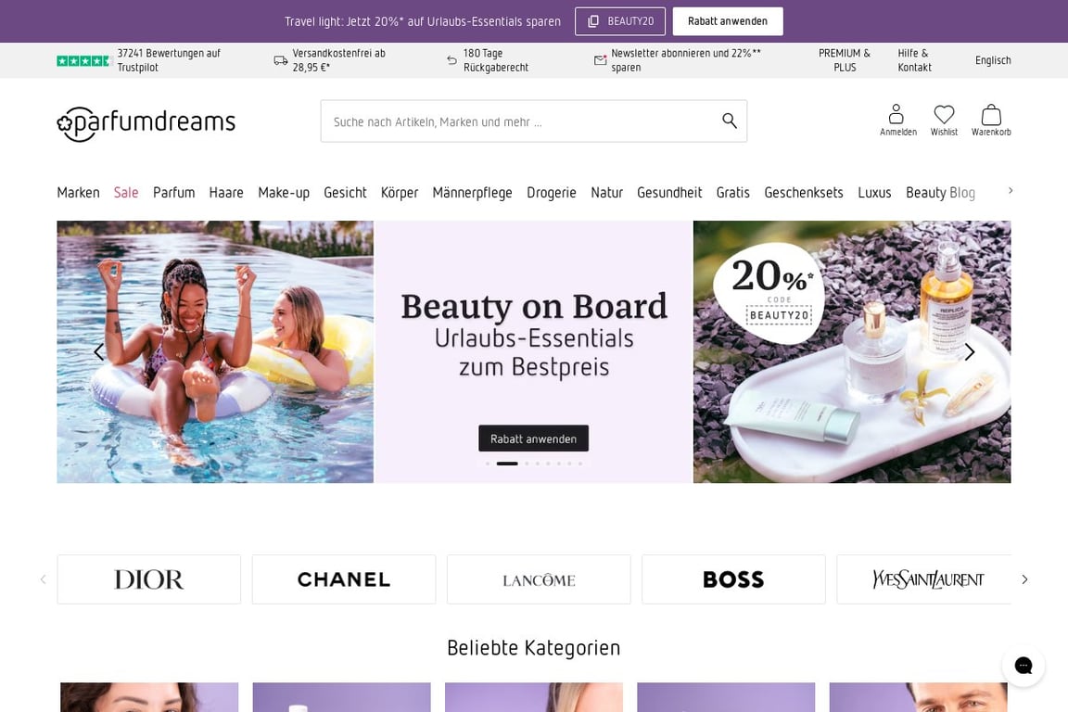Open the Wishlist heart icon

tap(944, 113)
